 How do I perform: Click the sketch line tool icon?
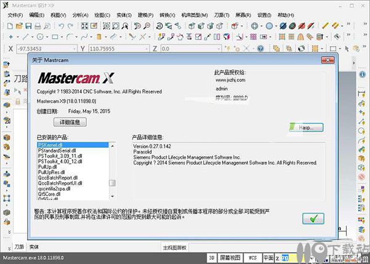click(25, 37)
